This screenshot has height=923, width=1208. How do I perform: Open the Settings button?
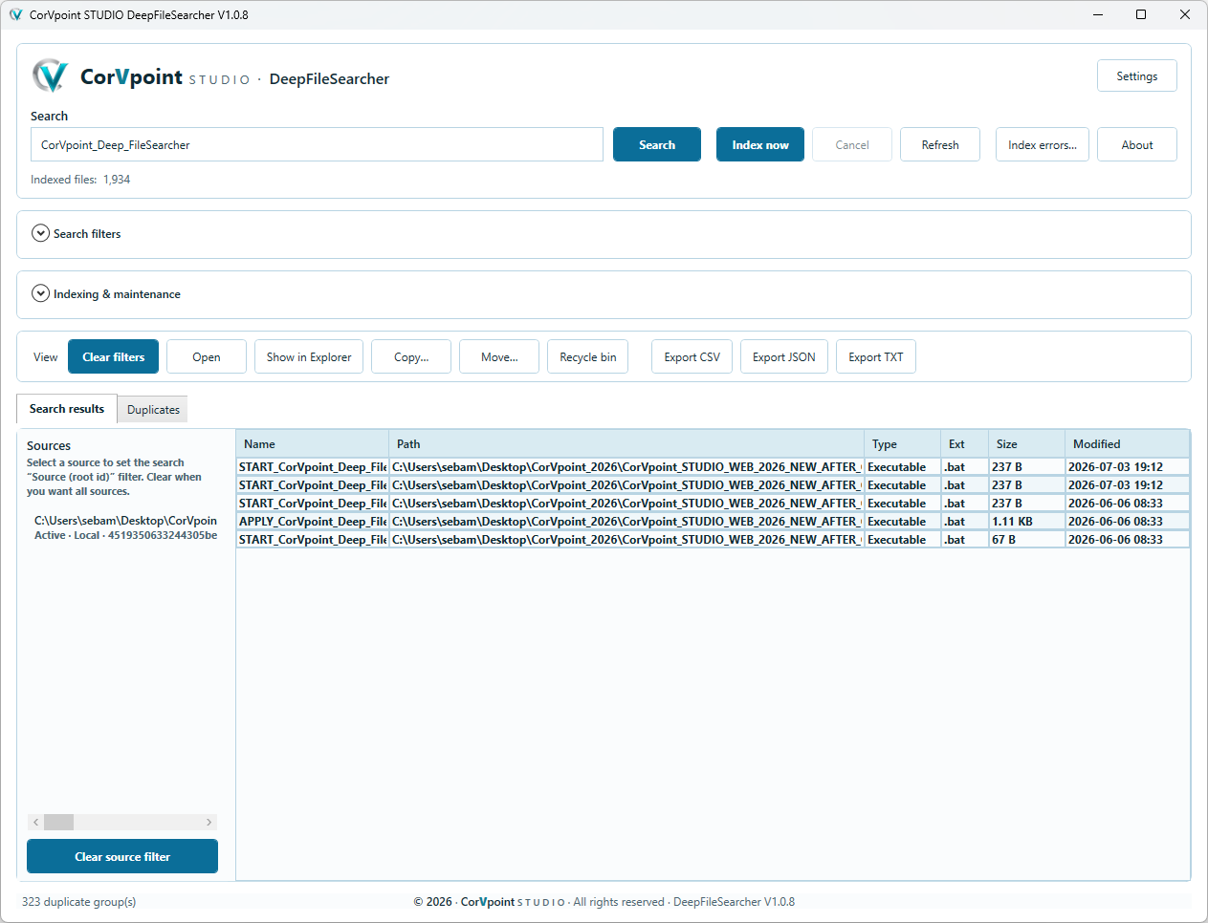[x=1136, y=76]
